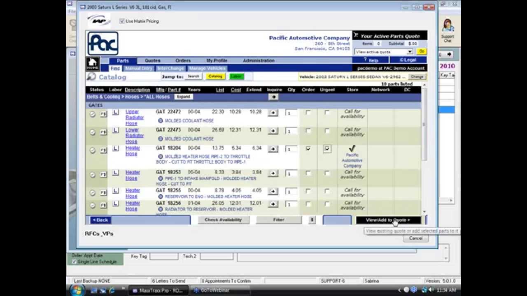527x296 pixels.
Task: Sort by Cost column header
Action: 236,90
